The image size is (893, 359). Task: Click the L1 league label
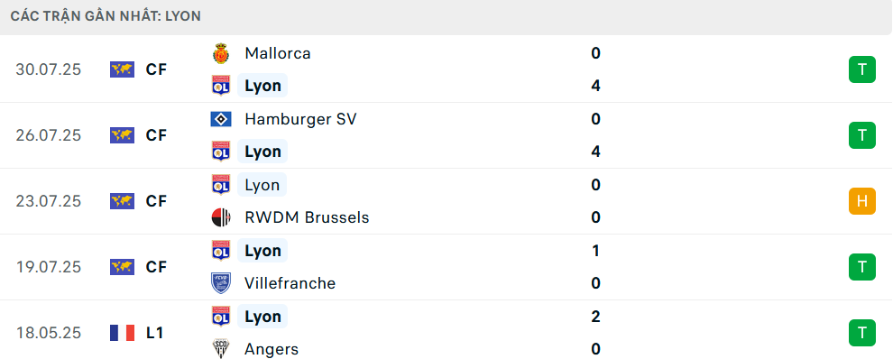tap(154, 333)
